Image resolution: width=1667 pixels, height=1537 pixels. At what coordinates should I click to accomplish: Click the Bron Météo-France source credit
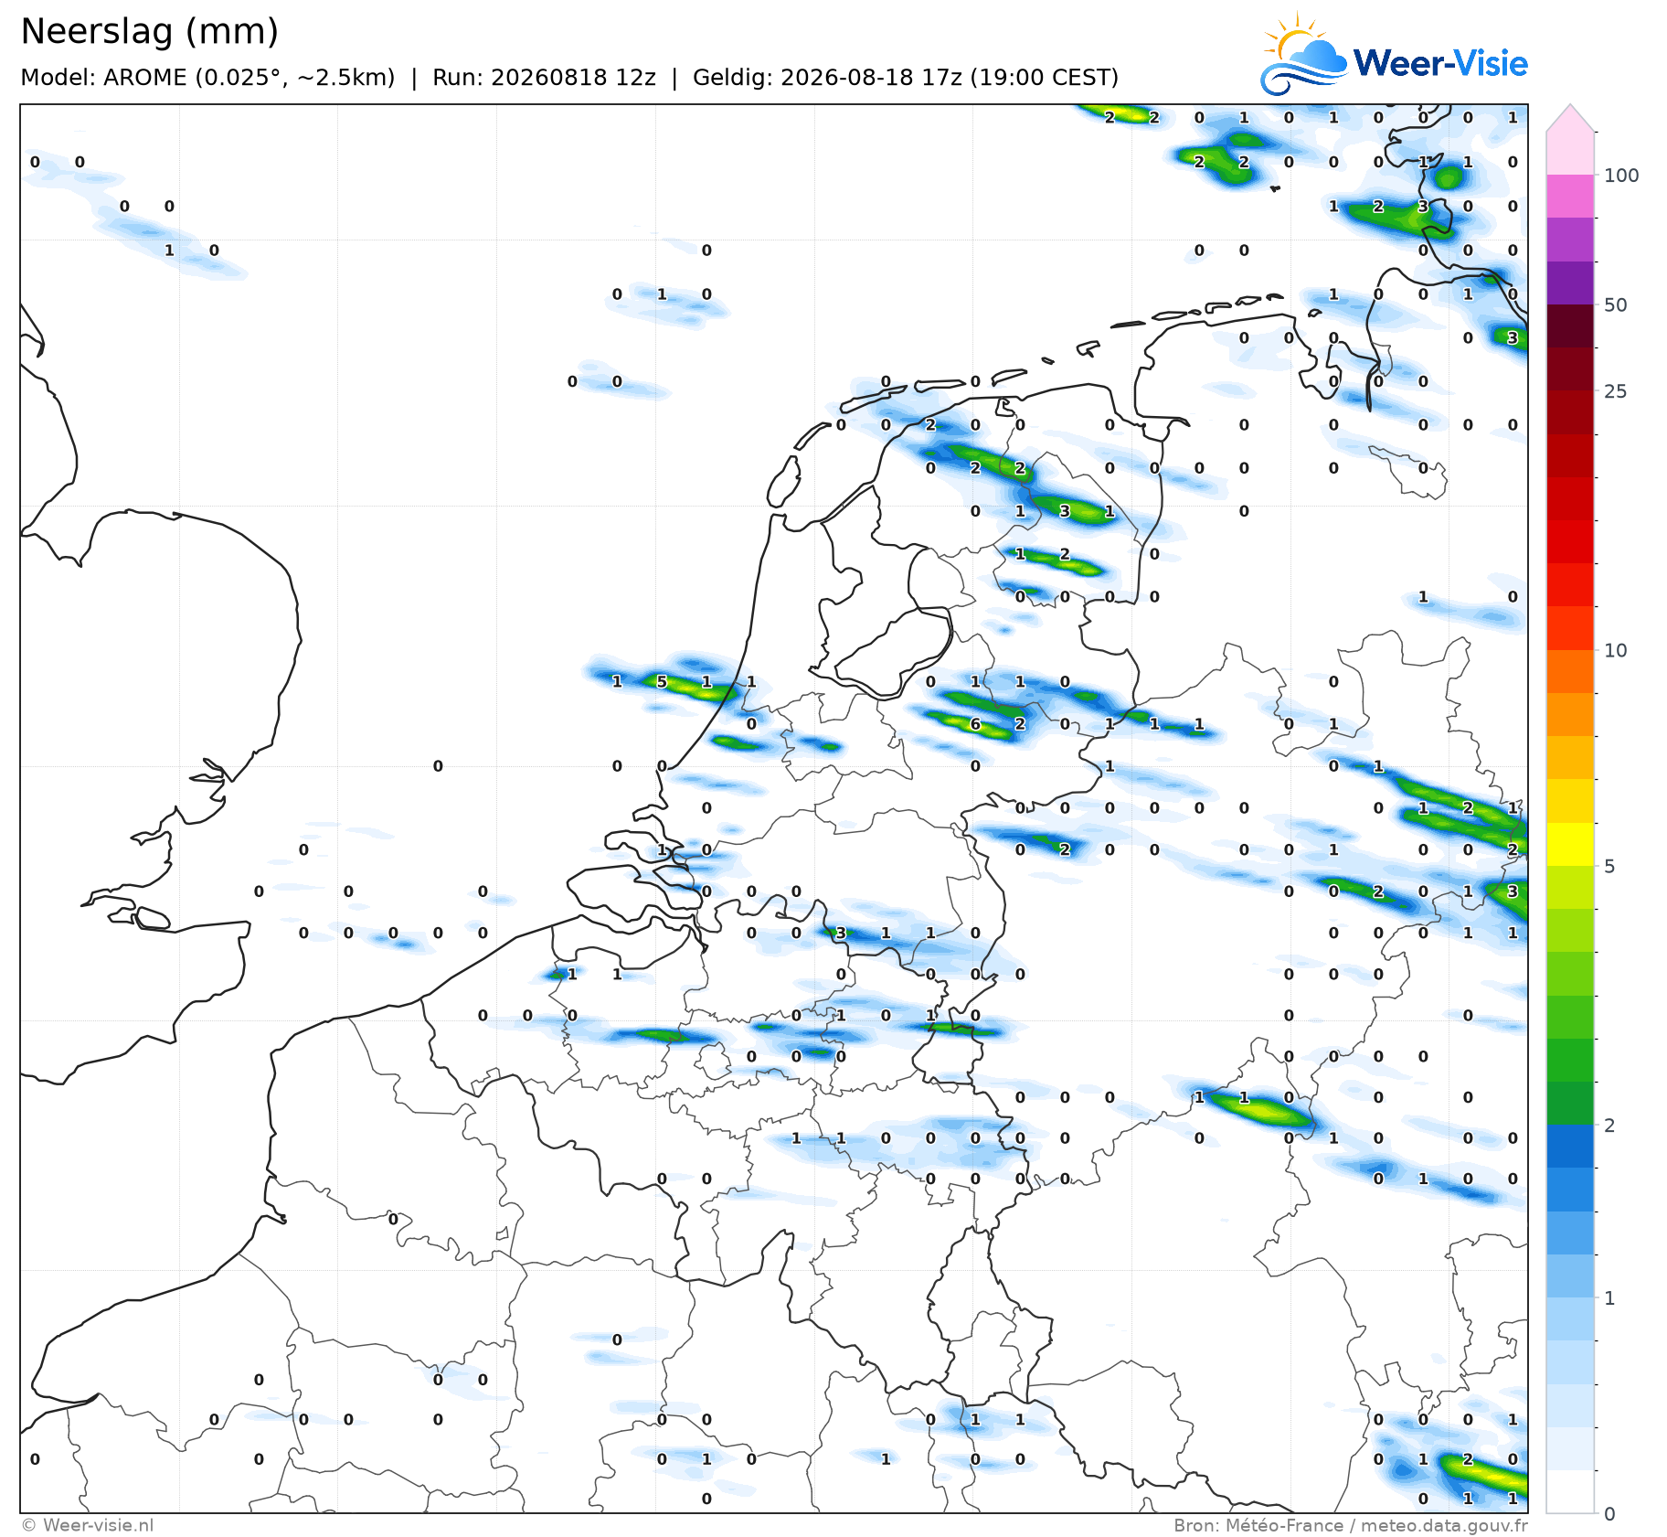click(1351, 1525)
